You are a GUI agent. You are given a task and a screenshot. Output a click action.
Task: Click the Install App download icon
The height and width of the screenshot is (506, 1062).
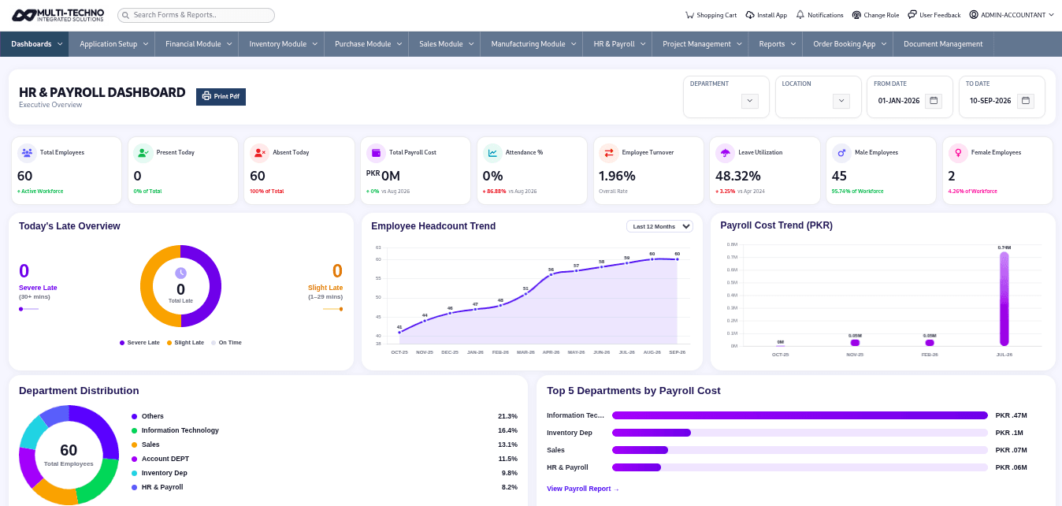coord(750,15)
